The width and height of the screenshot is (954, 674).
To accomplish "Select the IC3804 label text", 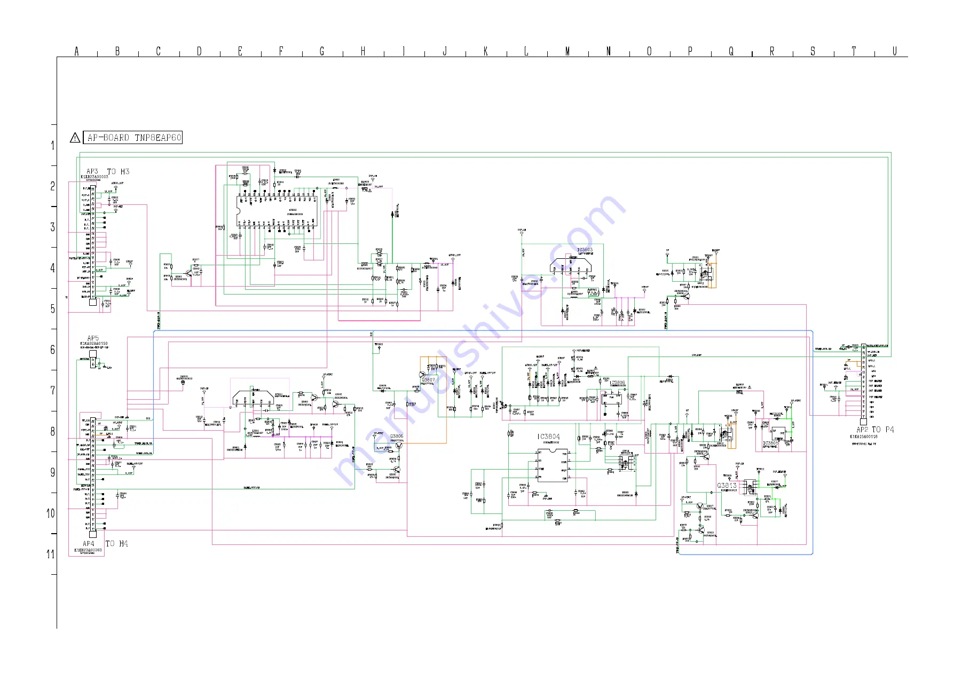I will pyautogui.click(x=549, y=437).
